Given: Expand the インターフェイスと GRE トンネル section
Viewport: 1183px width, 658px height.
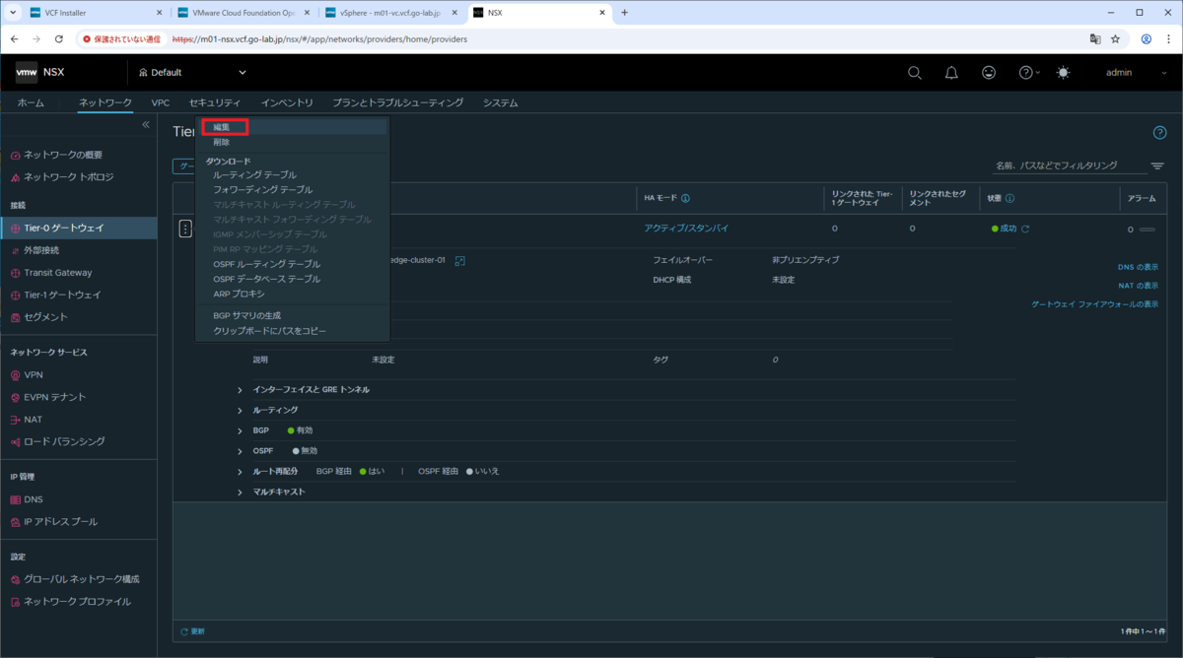Looking at the screenshot, I should pyautogui.click(x=240, y=390).
